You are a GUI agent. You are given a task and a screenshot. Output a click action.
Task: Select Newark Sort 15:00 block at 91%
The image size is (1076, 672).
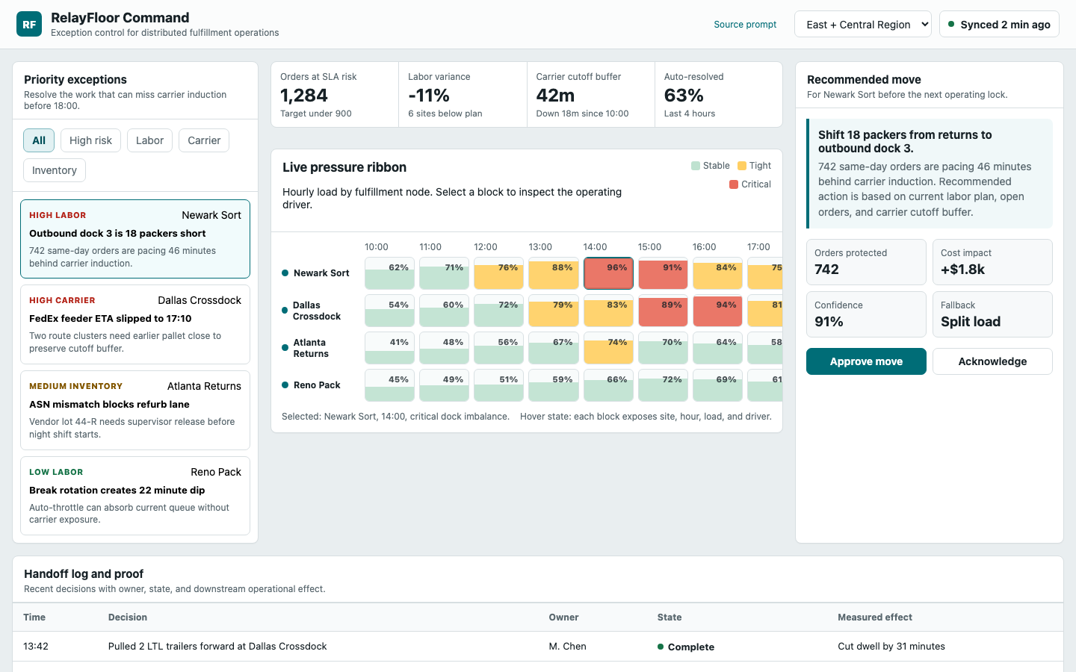663,273
